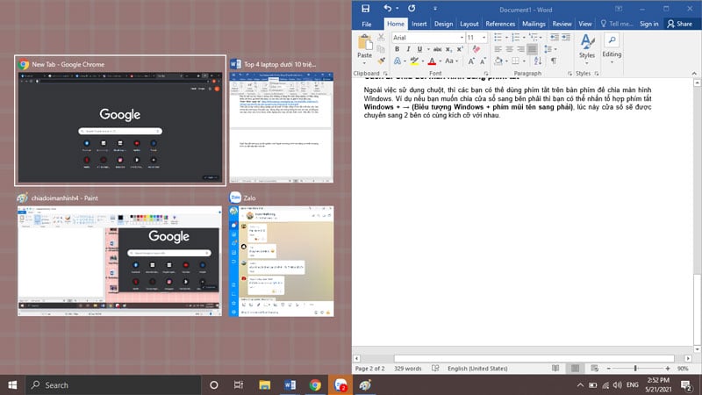
Task: Expand the font size dropdown
Action: pyautogui.click(x=483, y=38)
